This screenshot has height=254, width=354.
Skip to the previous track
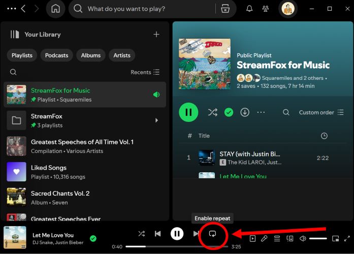pos(158,234)
